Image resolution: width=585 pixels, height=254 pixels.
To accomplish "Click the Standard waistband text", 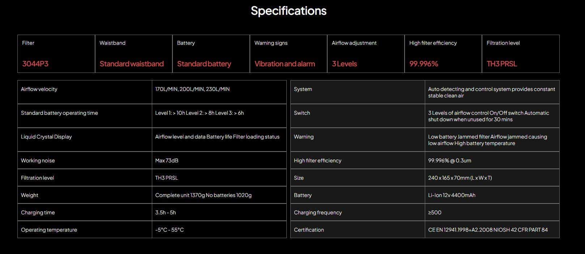I will 132,64.
